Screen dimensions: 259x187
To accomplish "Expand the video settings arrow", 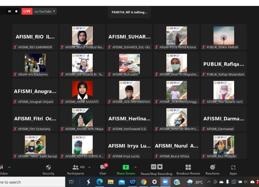I will (x=9, y=167).
